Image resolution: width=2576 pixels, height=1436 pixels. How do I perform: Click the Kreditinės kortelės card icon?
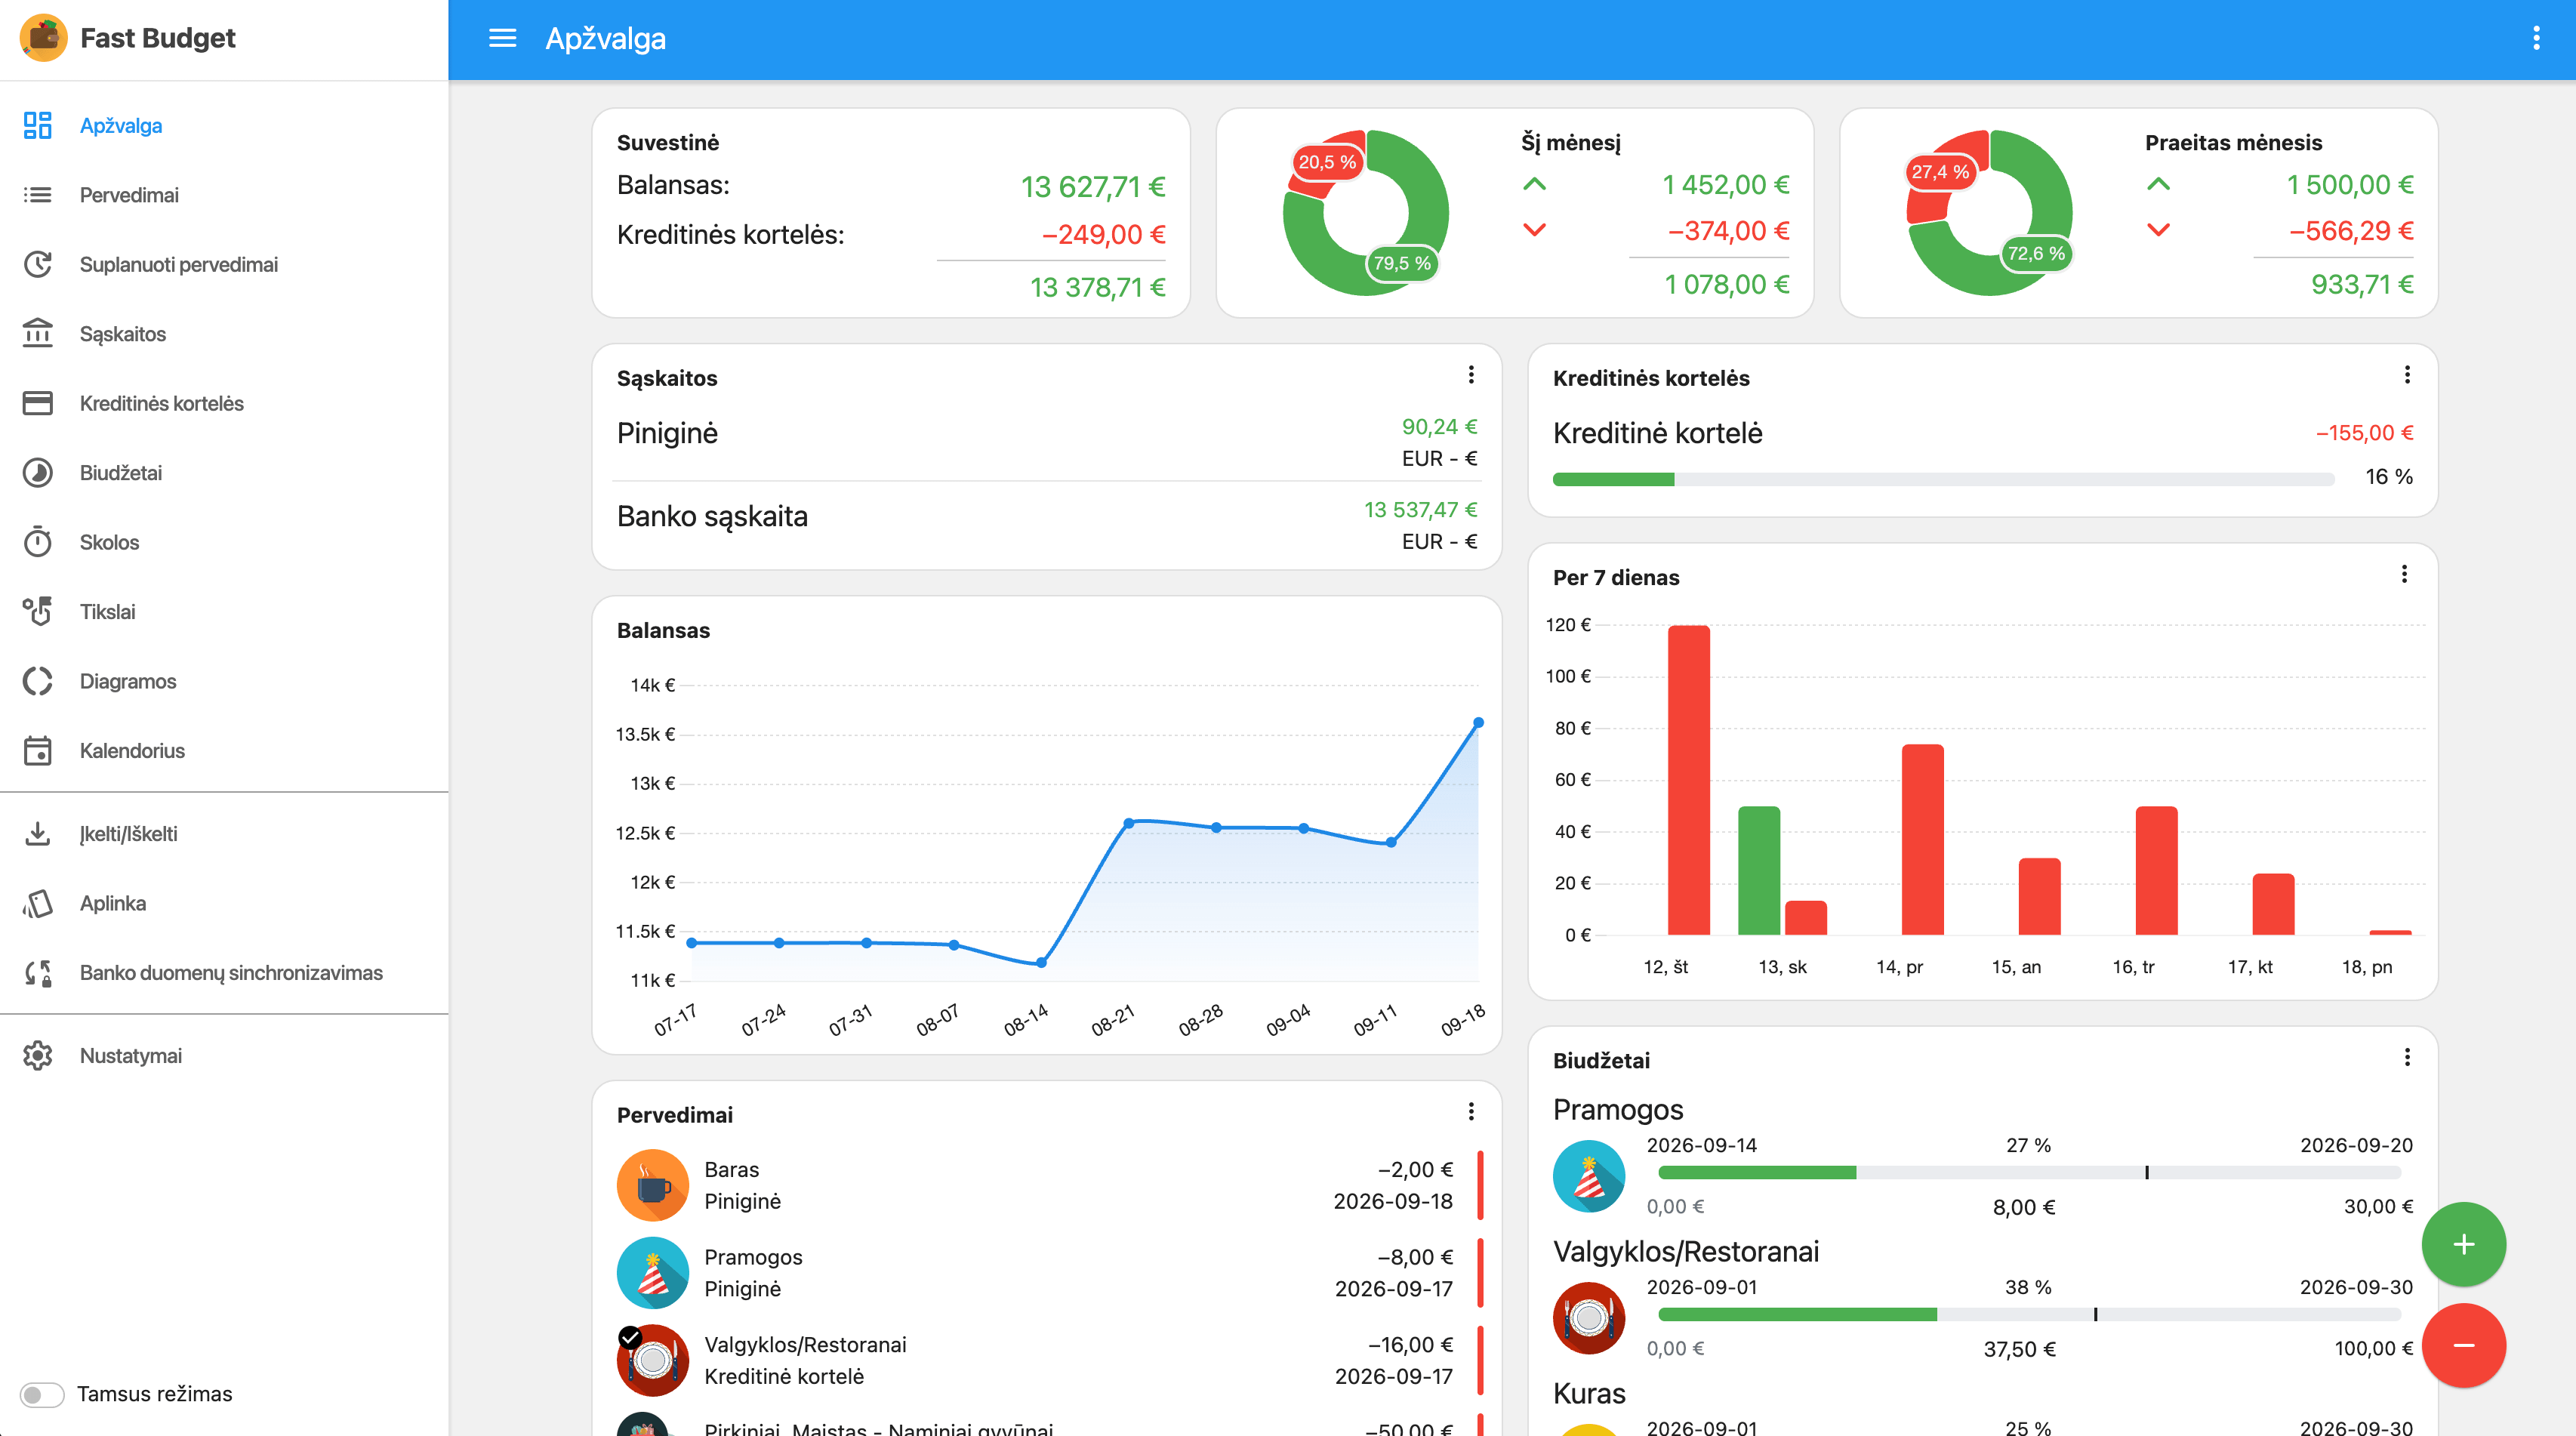(x=38, y=403)
